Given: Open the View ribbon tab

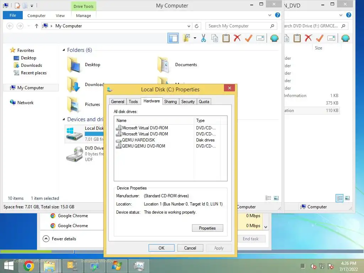Looking at the screenshot, I should (60, 16).
